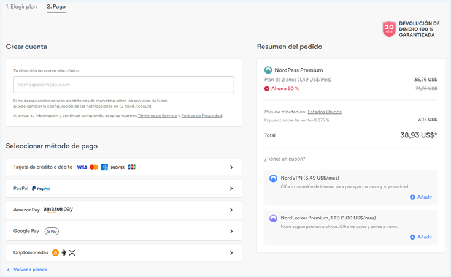Screen dimensions: 451x277
Task: Click the Resumen del pedido heading
Action: [x=290, y=47]
